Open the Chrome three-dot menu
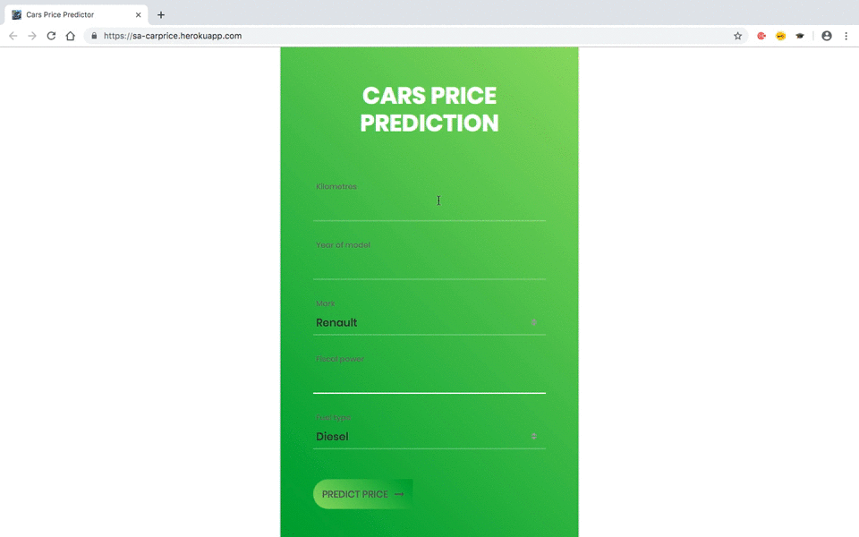The width and height of the screenshot is (859, 537). pyautogui.click(x=846, y=36)
